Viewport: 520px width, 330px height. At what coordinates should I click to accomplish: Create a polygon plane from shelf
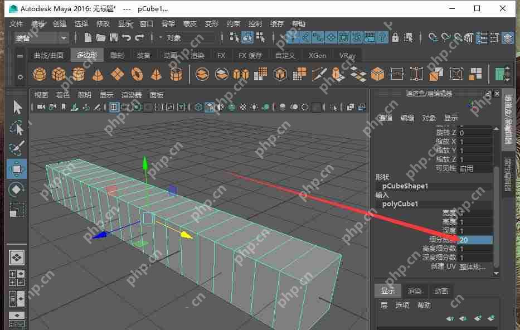118,74
